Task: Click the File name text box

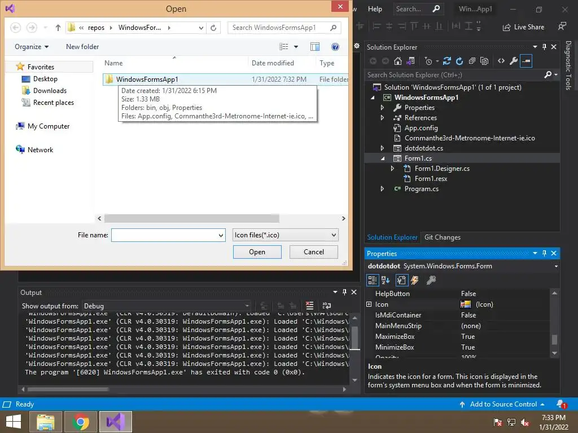Action: [x=168, y=235]
